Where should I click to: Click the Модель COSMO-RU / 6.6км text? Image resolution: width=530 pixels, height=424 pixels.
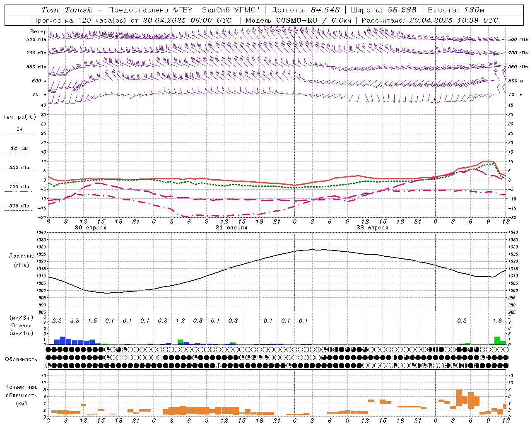coord(299,20)
